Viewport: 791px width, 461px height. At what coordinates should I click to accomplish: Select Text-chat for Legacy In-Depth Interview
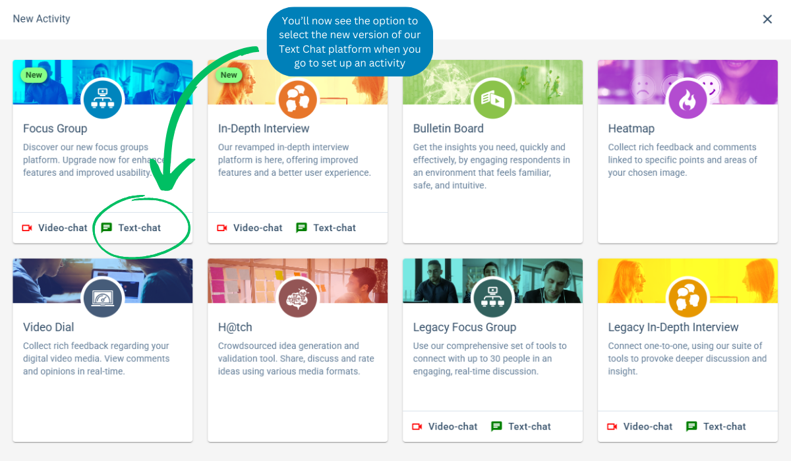point(717,427)
